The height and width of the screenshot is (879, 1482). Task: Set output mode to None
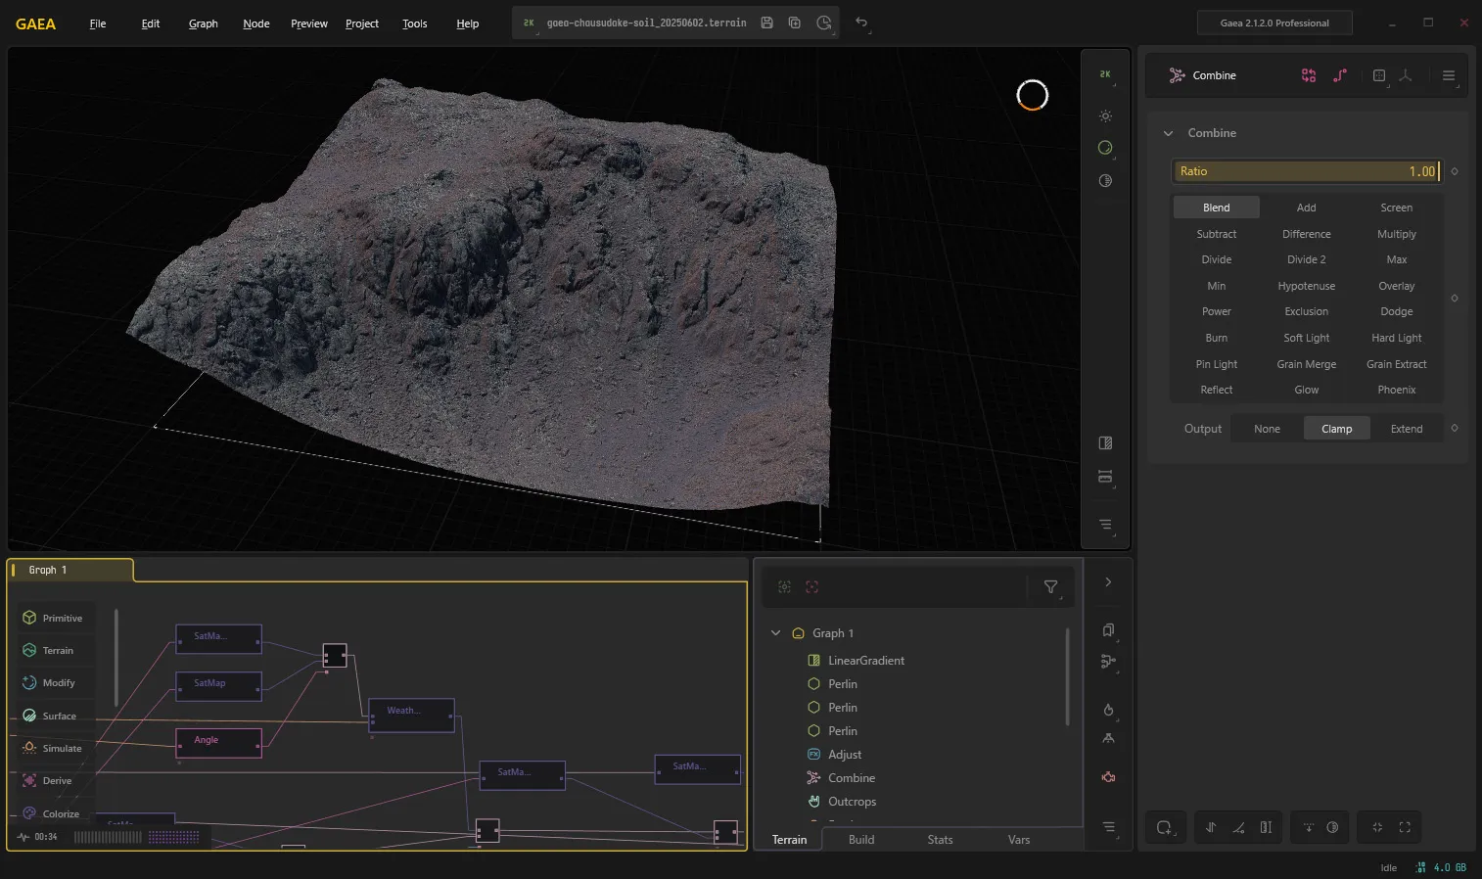(x=1267, y=429)
